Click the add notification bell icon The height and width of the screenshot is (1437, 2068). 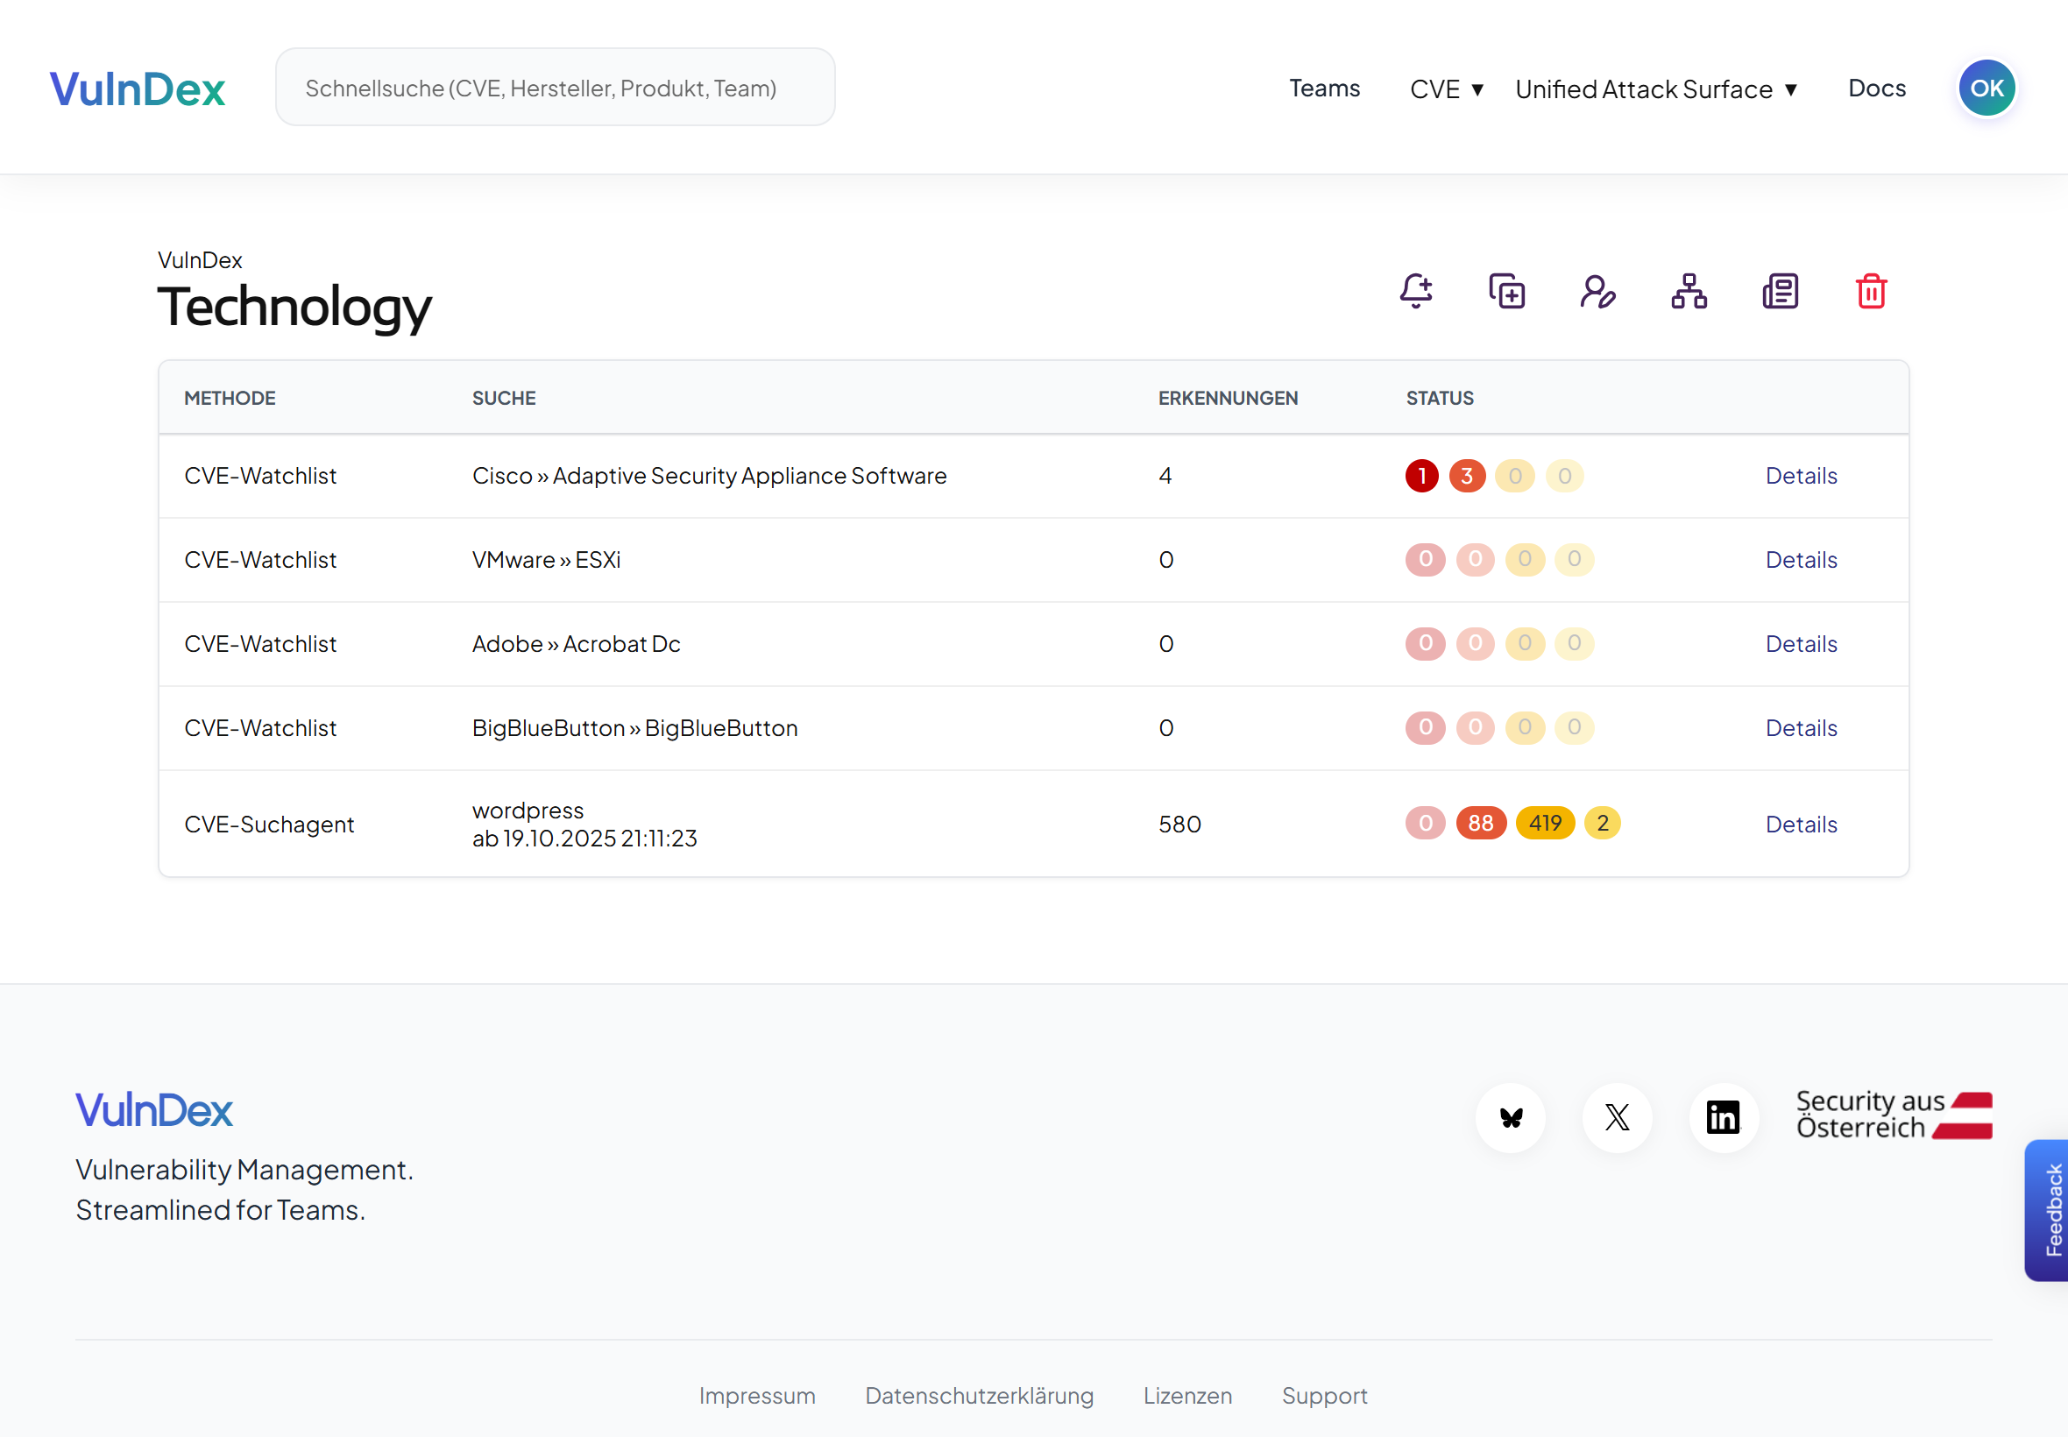point(1416,291)
